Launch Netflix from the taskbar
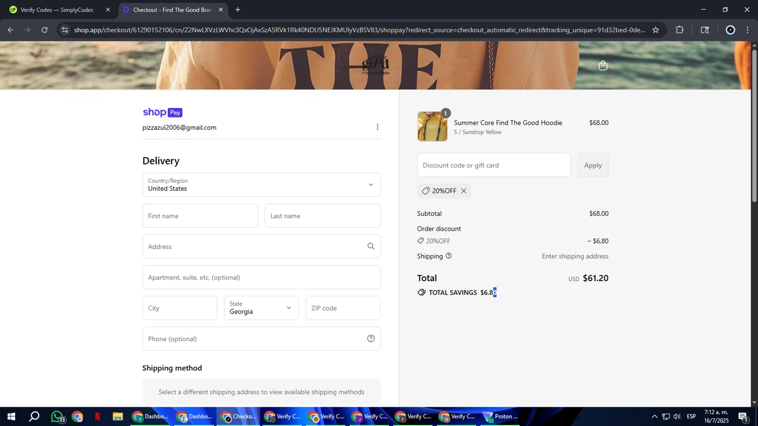Image resolution: width=758 pixels, height=426 pixels. (98, 416)
